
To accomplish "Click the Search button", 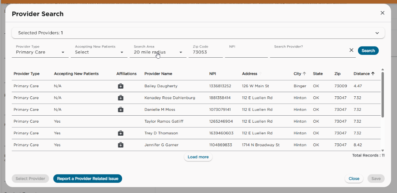I will click(368, 51).
